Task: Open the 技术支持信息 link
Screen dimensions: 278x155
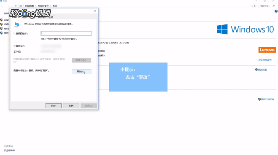Action: point(265,60)
